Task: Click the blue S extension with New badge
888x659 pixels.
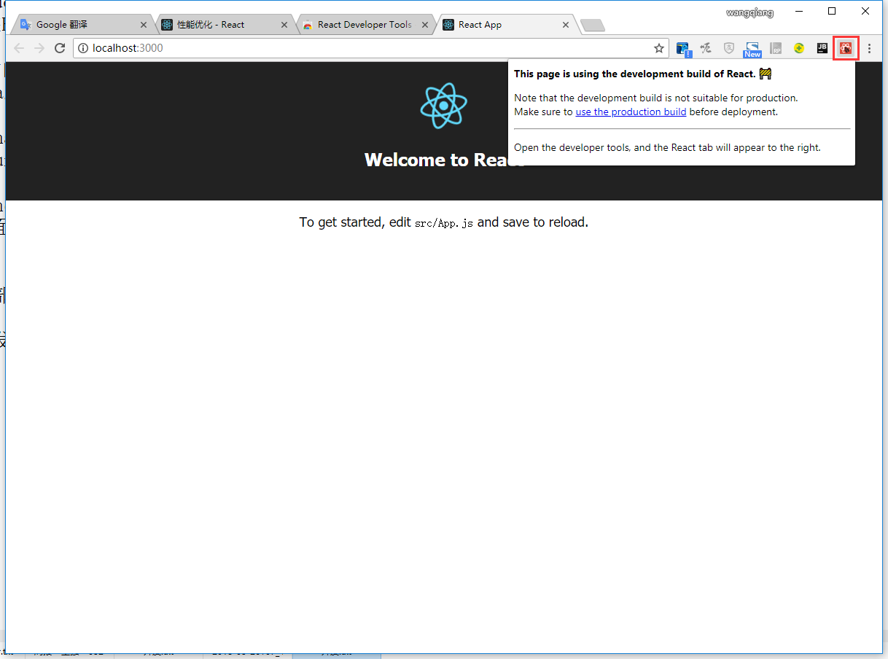Action: 752,49
